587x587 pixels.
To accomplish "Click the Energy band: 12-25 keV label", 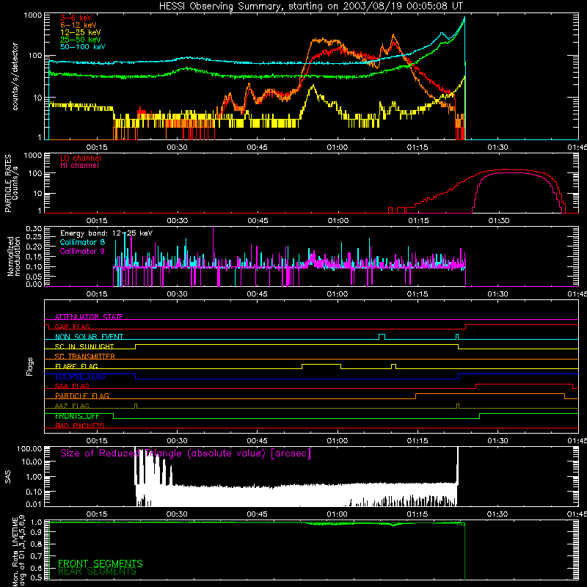I will pyautogui.click(x=106, y=233).
